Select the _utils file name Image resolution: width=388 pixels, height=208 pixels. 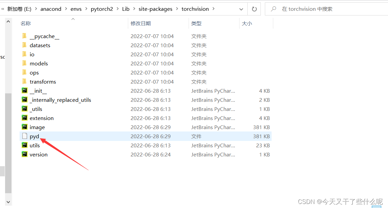[x=36, y=109]
